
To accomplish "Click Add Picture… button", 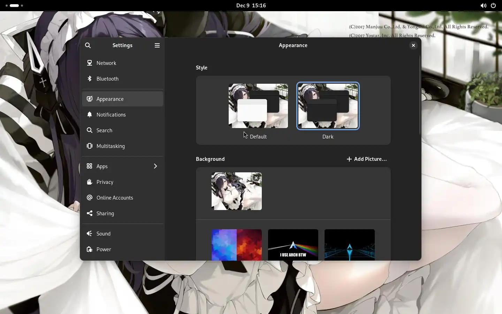I will (367, 159).
